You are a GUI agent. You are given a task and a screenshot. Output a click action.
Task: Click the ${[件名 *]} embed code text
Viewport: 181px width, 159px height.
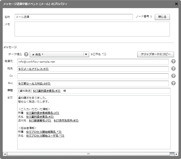(x=98, y=54)
